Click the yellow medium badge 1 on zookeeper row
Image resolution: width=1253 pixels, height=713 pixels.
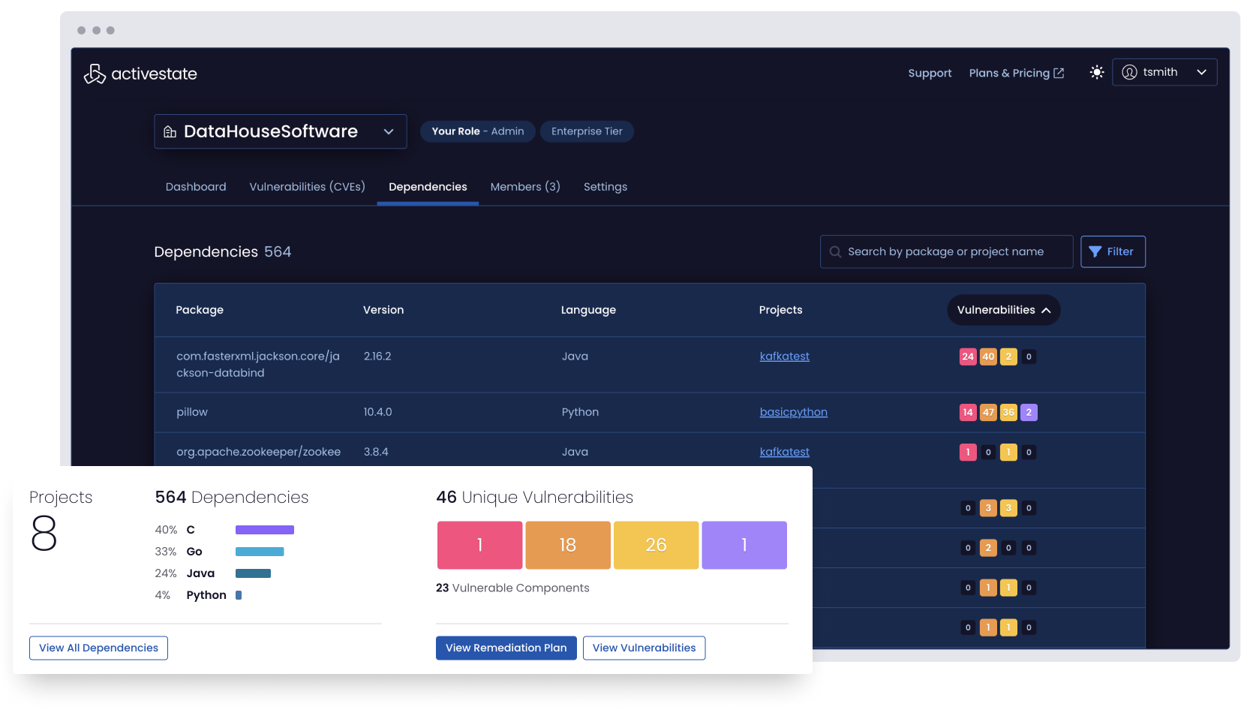pos(1008,452)
